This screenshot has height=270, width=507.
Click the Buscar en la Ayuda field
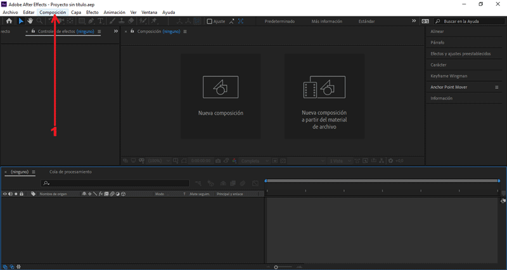(x=469, y=22)
